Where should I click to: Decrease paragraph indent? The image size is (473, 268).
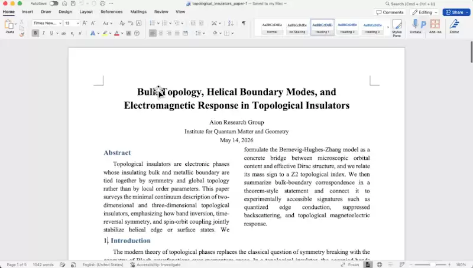coord(193,23)
